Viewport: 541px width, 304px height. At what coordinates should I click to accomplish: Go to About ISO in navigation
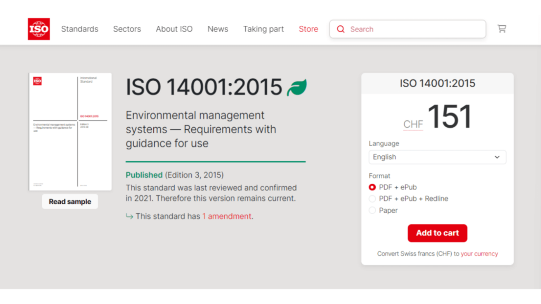[174, 29]
